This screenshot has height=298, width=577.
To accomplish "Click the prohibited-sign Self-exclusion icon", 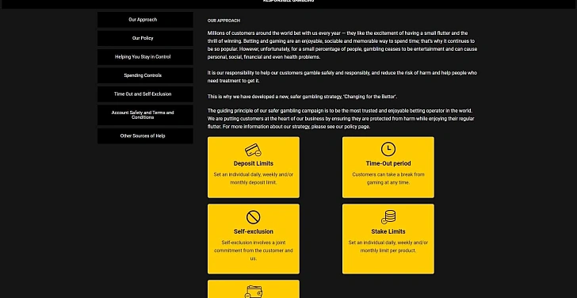I will [253, 217].
